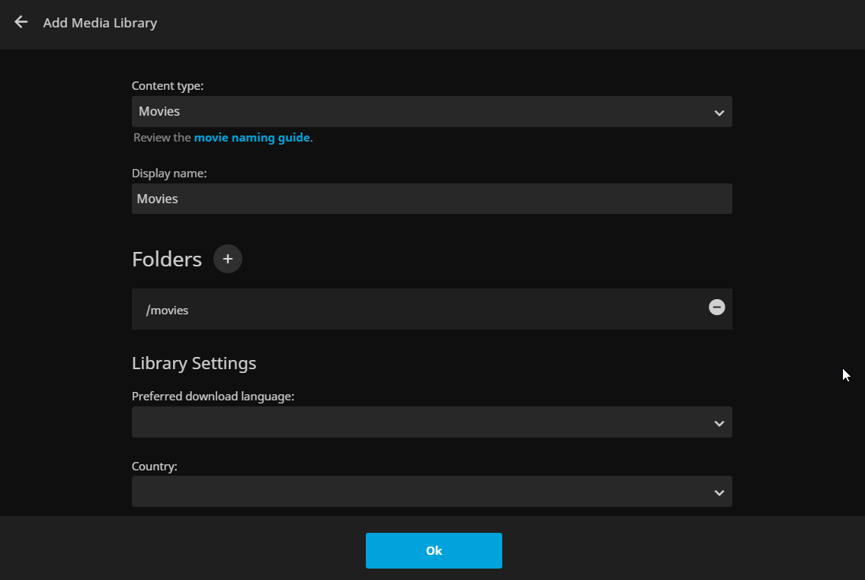This screenshot has width=865, height=580.
Task: Click the "Display name:" label
Action: [169, 174]
